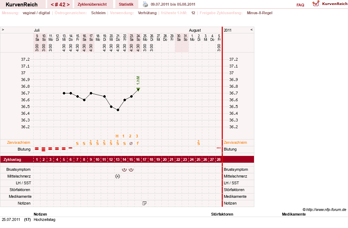Click the Mittelschmerz symbol on cycle day 13
348x228 pixels.
(x=118, y=176)
